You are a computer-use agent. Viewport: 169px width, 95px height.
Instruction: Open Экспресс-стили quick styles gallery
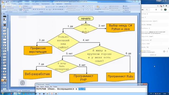[105, 8]
